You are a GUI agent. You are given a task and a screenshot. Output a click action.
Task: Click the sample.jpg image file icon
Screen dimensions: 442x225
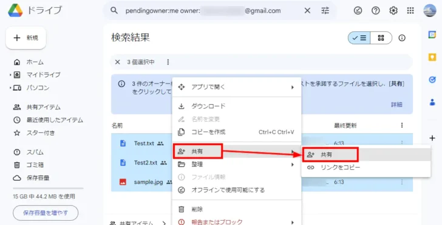[123, 182]
